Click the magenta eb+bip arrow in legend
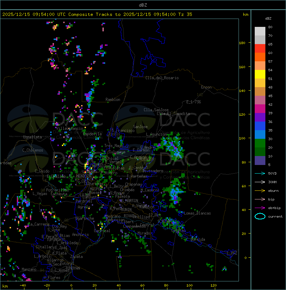Viewport: 286px width, 290px height. pos(260,208)
